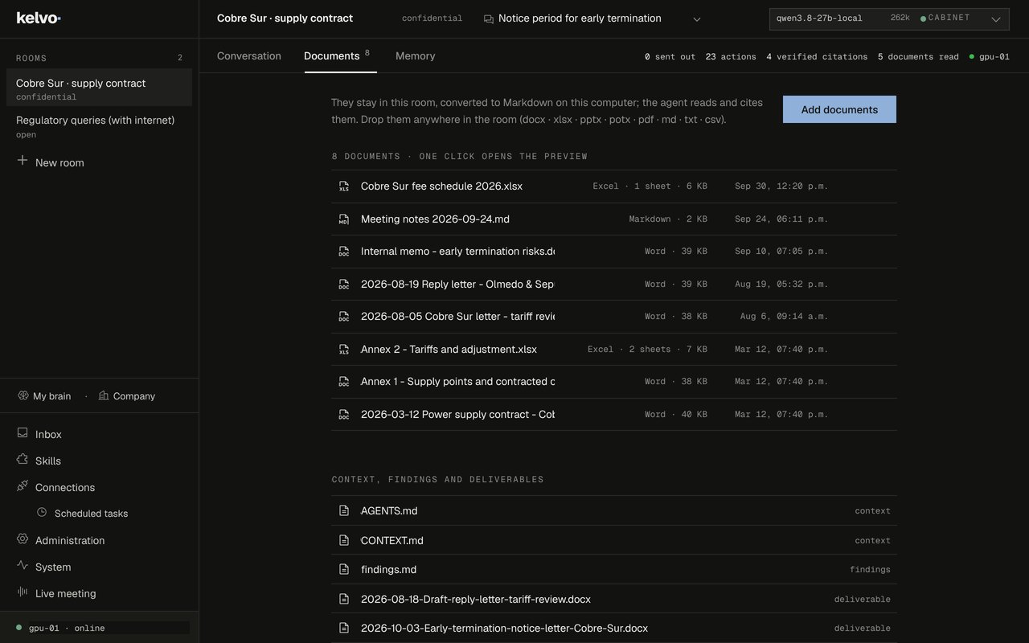Viewport: 1029px width, 643px height.
Task: Click the Scheduled tasks clock icon
Action: coord(42,512)
